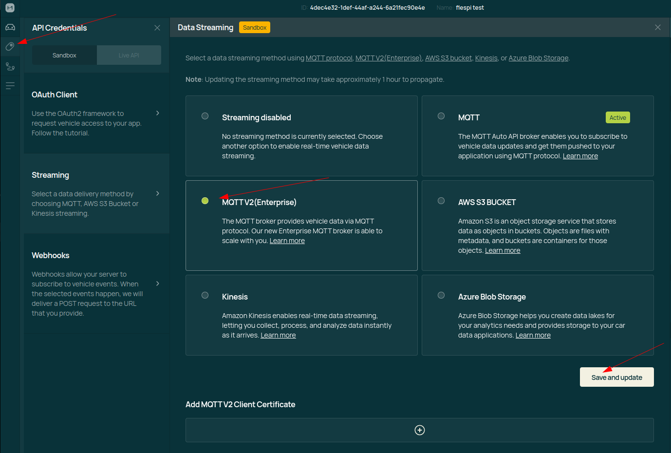Open the route path icon in sidebar
Image resolution: width=671 pixels, height=453 pixels.
click(10, 66)
